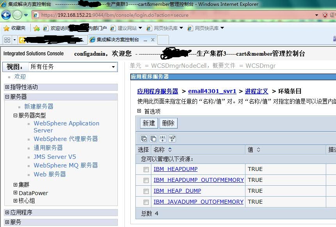Click the TRUE value in IBM_HEAPDUMP row
This screenshot has width=336, height=227.
tap(255, 169)
